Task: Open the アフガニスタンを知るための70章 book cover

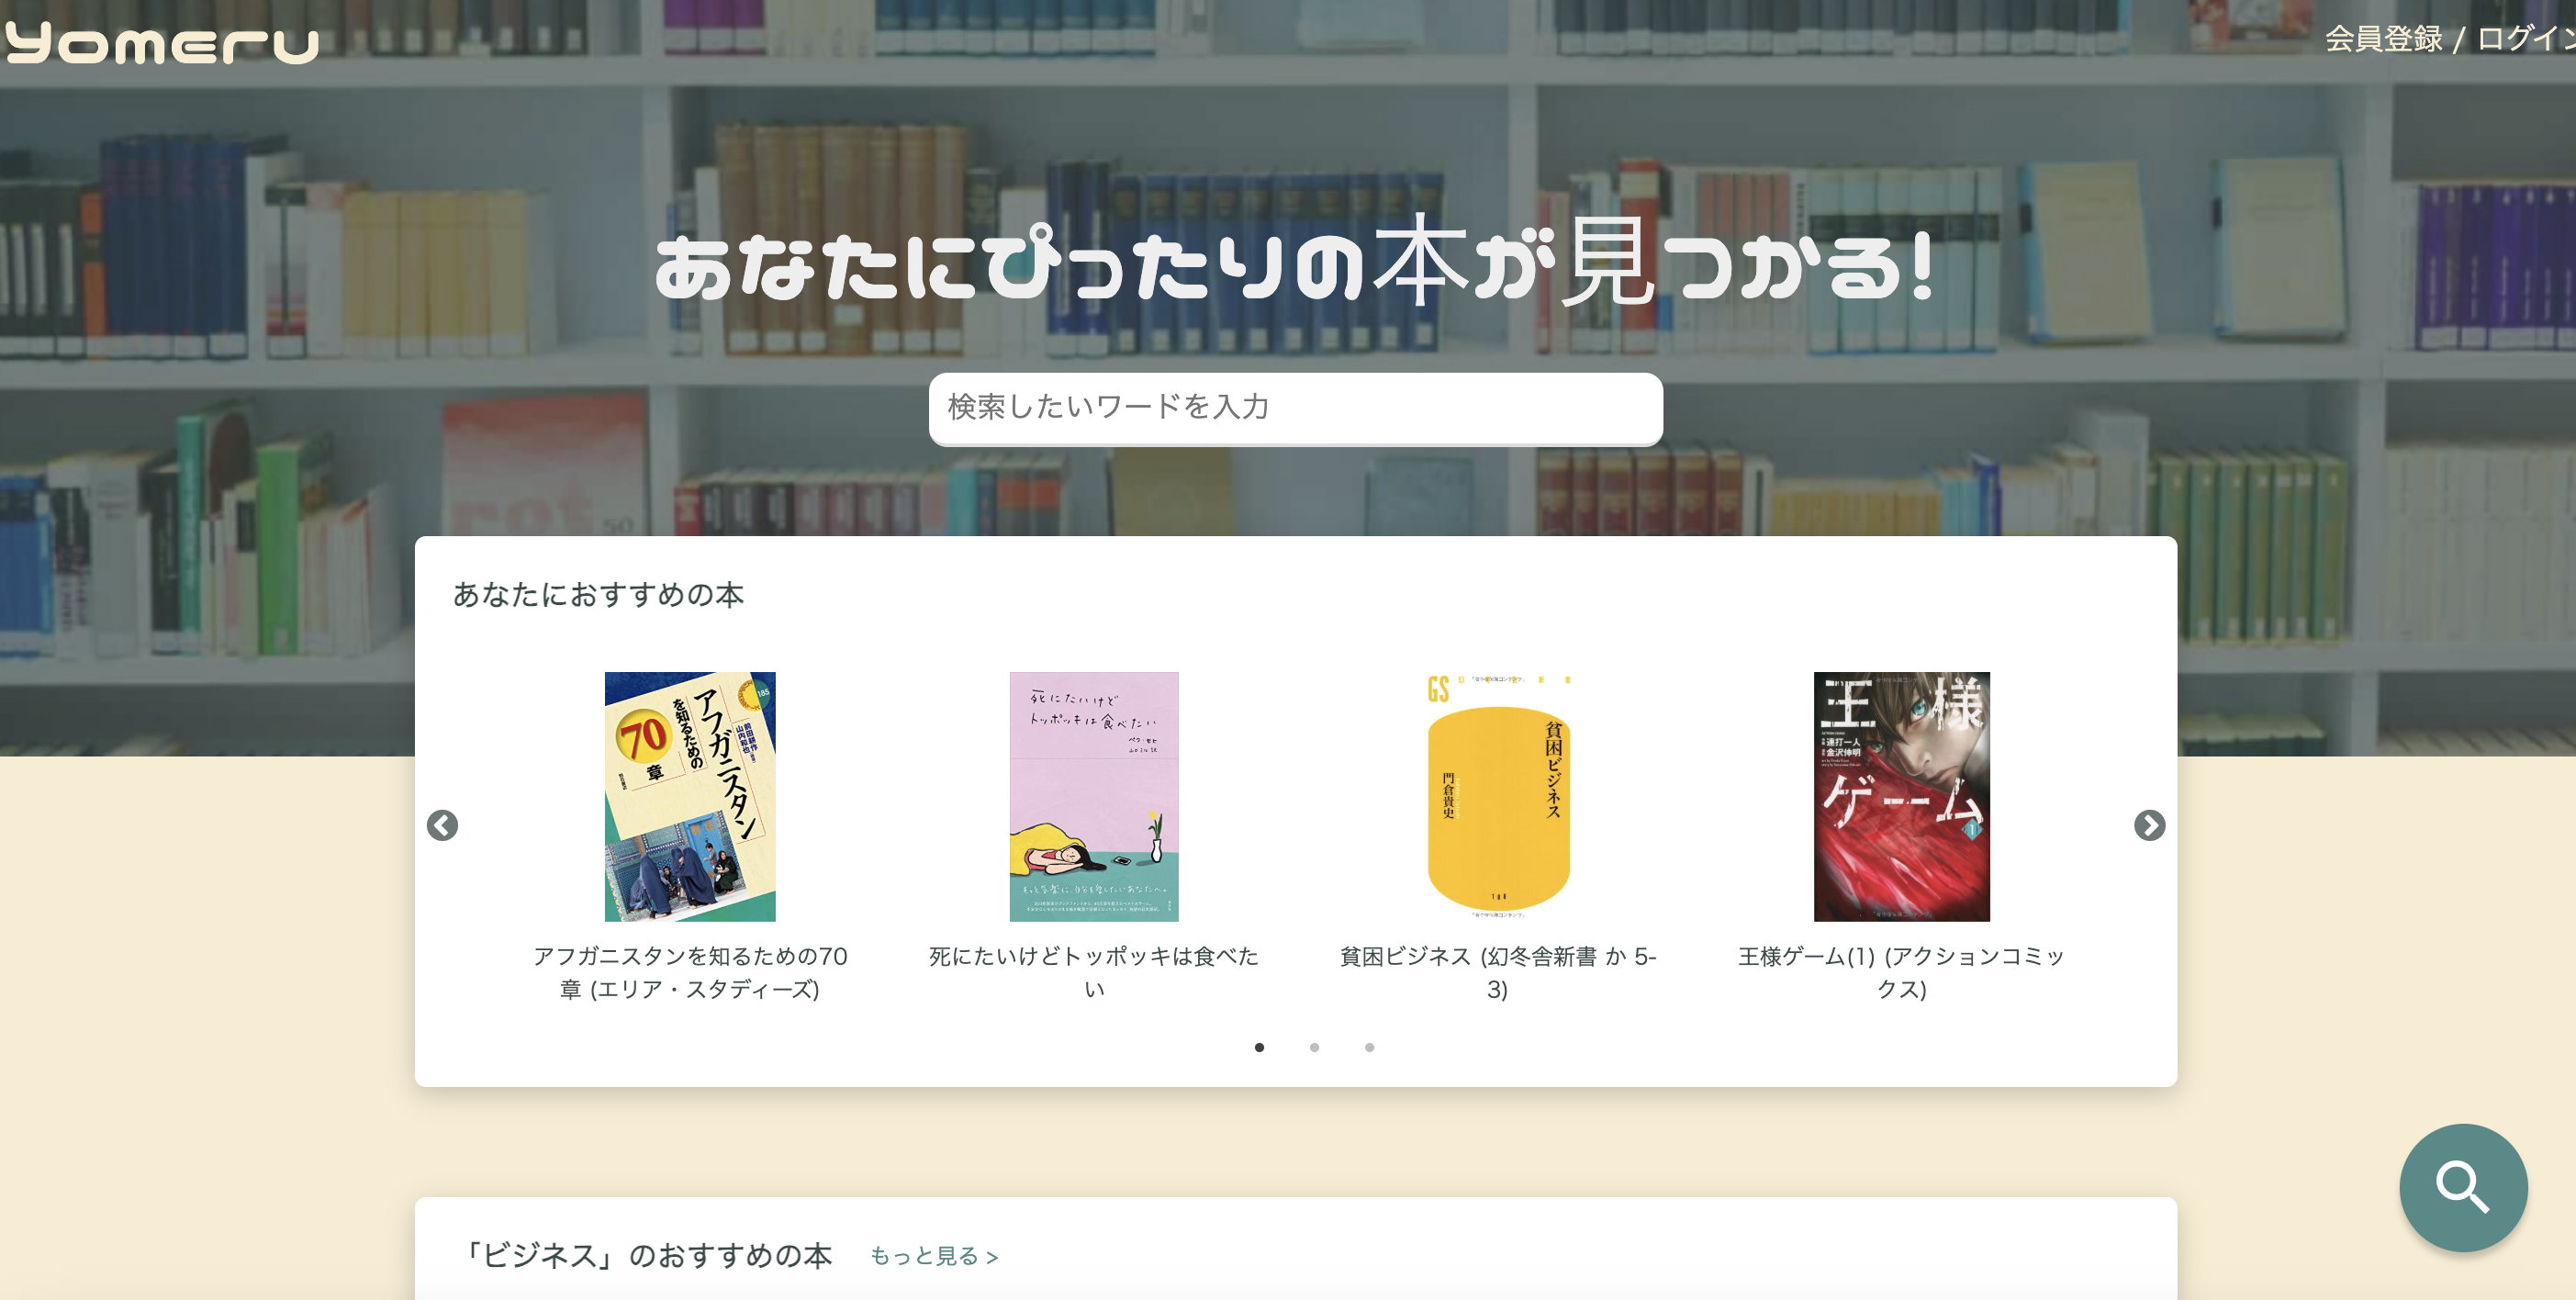Action: click(x=690, y=796)
